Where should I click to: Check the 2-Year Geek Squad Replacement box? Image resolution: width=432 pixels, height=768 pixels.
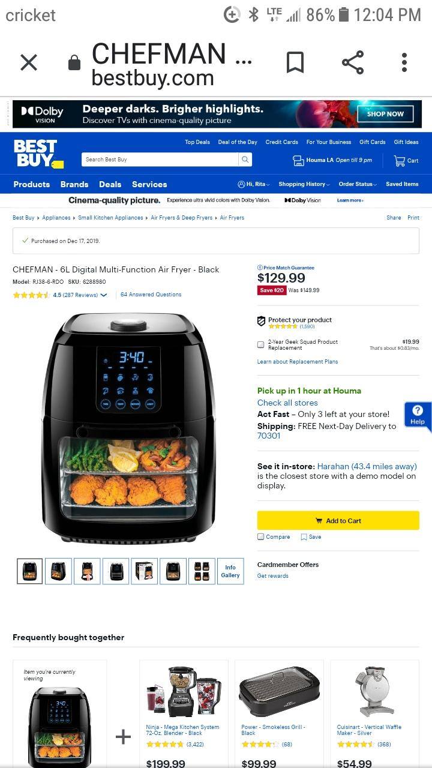[x=260, y=344]
